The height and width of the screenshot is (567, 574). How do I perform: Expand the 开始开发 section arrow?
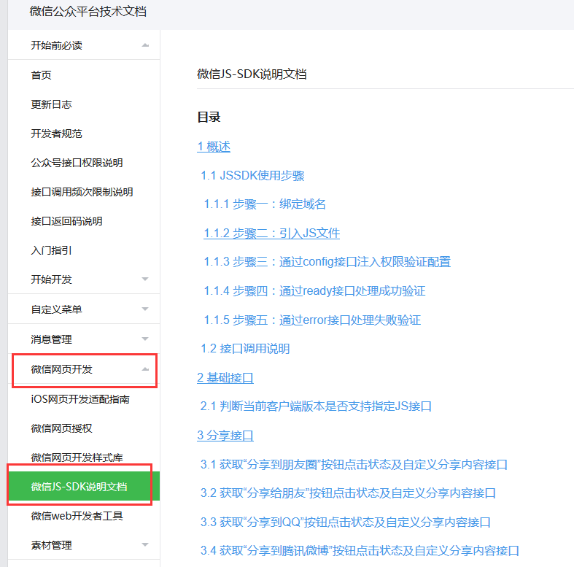tap(145, 279)
